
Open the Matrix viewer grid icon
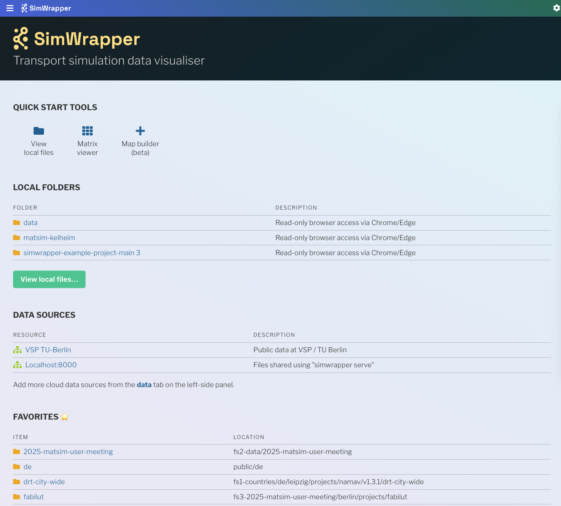click(88, 131)
